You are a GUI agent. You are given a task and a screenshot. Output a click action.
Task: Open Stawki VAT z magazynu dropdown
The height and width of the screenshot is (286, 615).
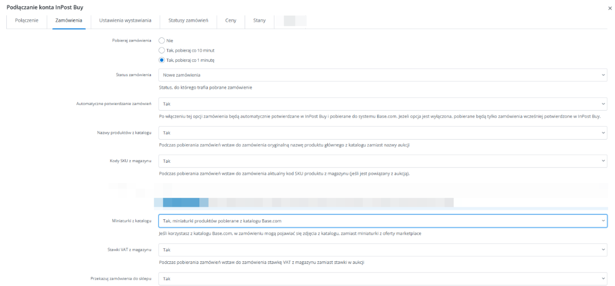[x=382, y=250]
